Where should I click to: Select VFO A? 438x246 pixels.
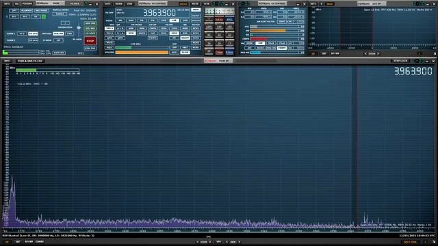click(109, 29)
